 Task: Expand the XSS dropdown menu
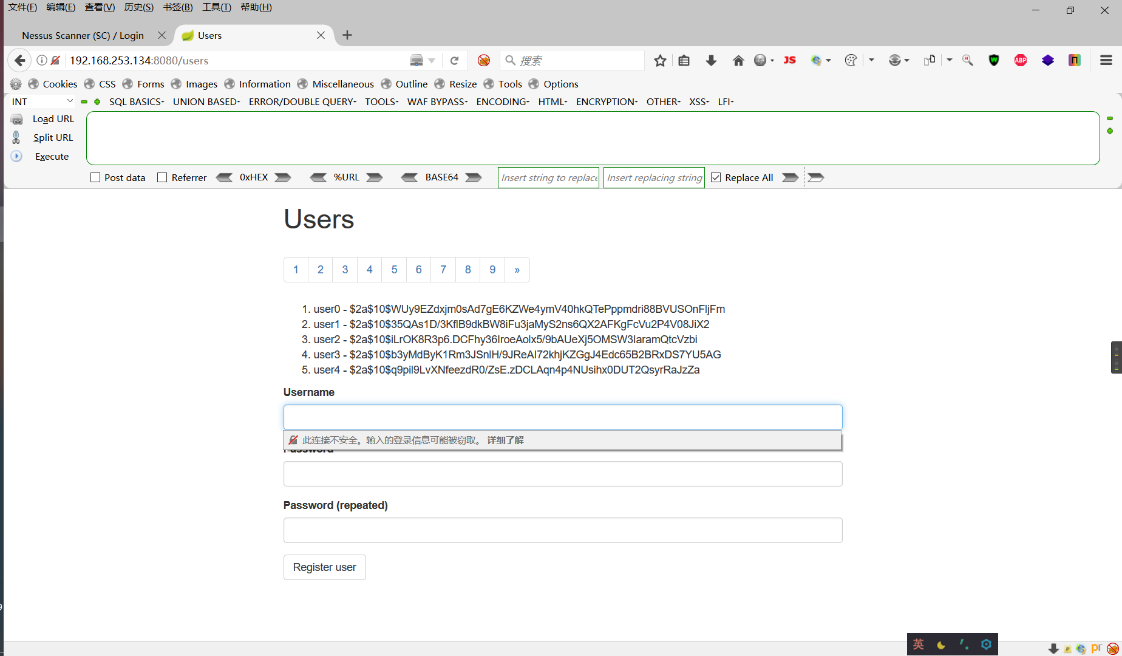[x=699, y=101]
